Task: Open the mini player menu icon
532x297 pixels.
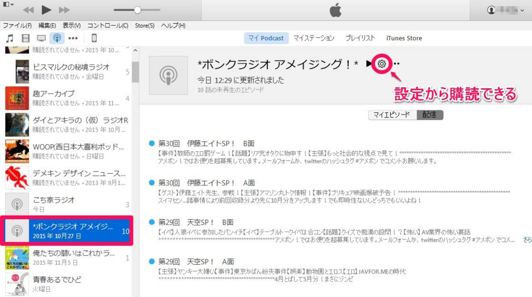Action: coord(8,4)
